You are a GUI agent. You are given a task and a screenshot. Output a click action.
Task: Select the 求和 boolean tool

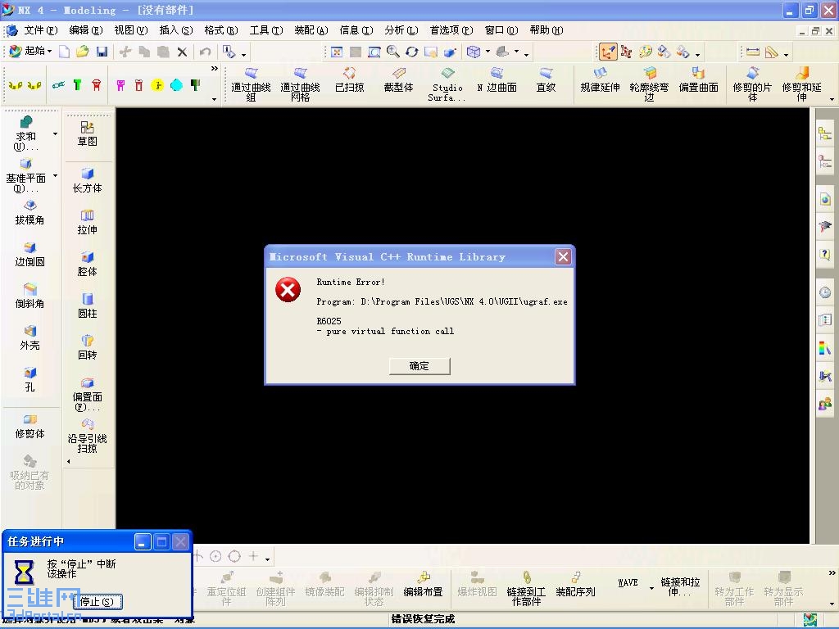point(25,133)
